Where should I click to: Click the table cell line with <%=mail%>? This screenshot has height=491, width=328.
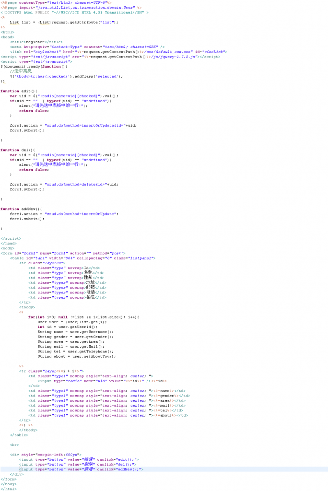(x=107, y=406)
